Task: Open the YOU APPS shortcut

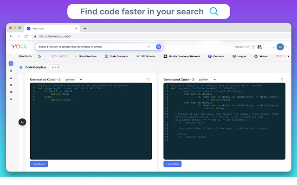Action: coord(59,56)
